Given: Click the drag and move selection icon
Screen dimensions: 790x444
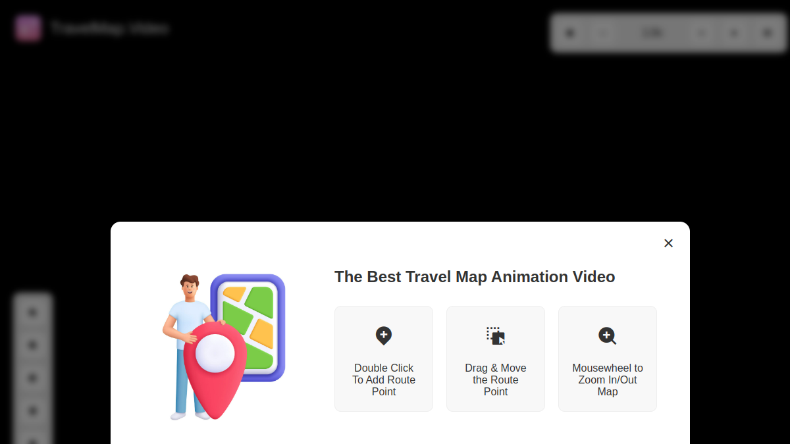Looking at the screenshot, I should [496, 335].
